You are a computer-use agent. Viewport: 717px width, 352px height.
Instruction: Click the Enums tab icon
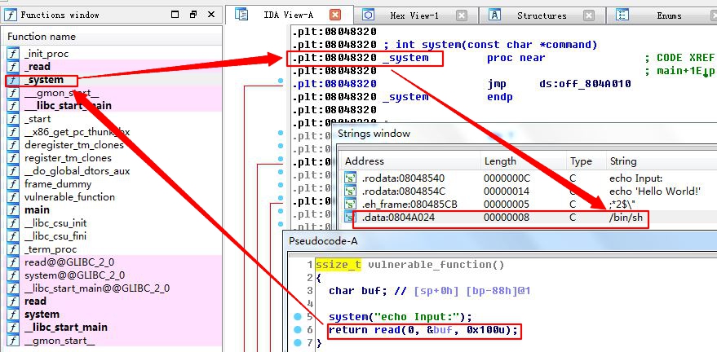(622, 15)
